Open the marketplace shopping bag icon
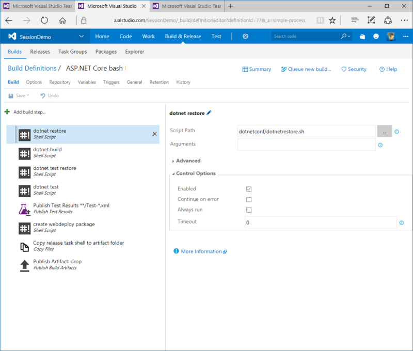 pos(362,37)
